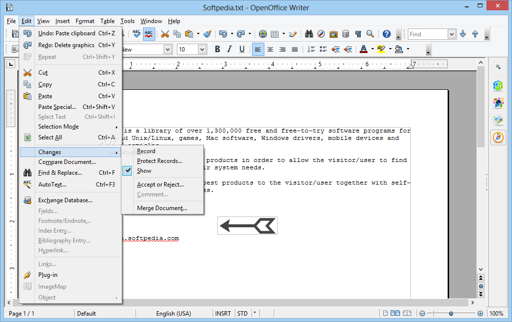
Task: Toggle Underline formatting
Action: 242,49
